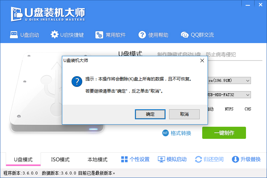This screenshot has width=267, height=178.
Task: Confirm deletion with the 确定 button
Action: pos(150,114)
